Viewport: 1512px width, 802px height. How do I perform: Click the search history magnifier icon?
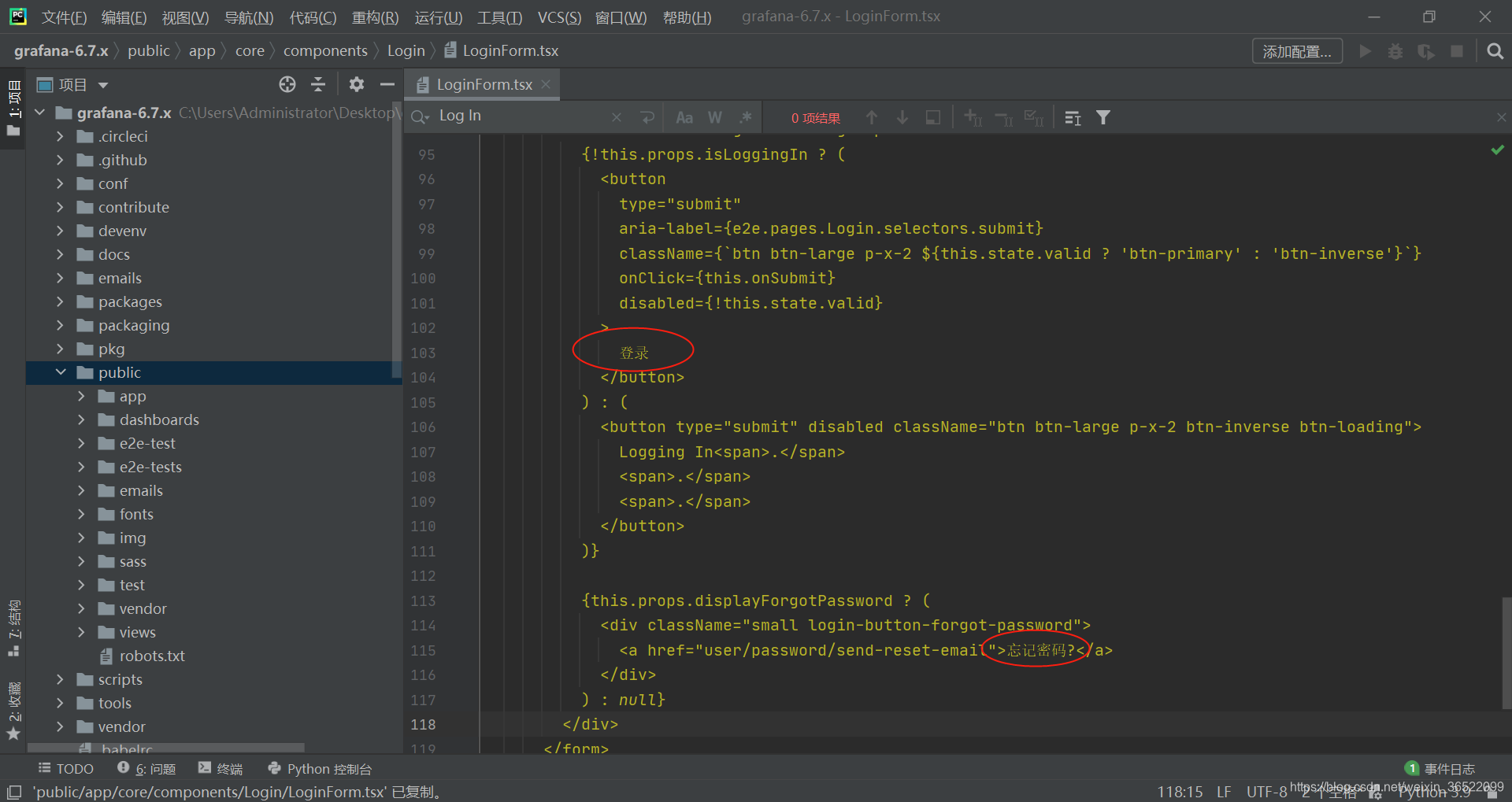point(420,116)
